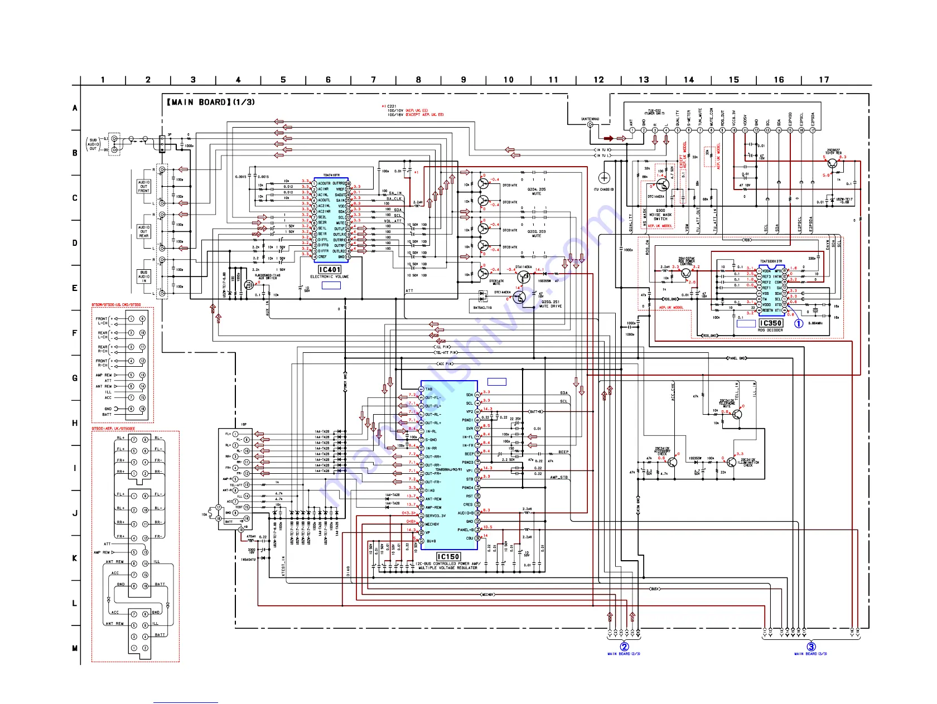
Task: Click the Q202, 203 MUTE label
Action: click(537, 234)
